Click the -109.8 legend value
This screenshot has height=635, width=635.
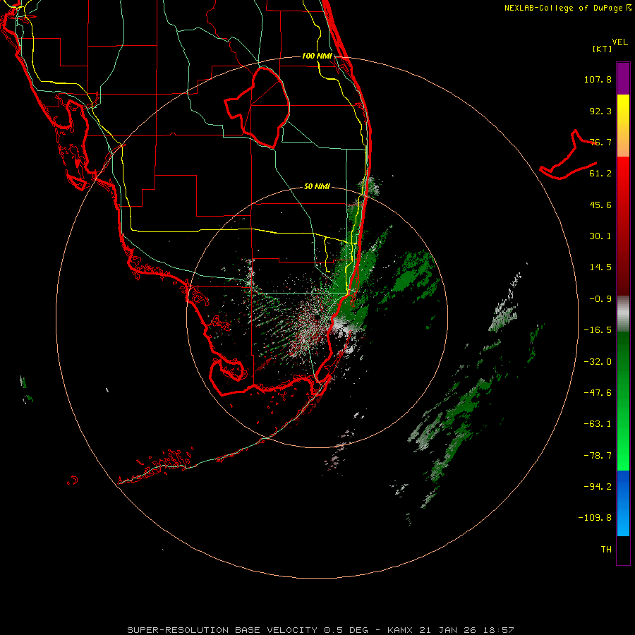(595, 518)
